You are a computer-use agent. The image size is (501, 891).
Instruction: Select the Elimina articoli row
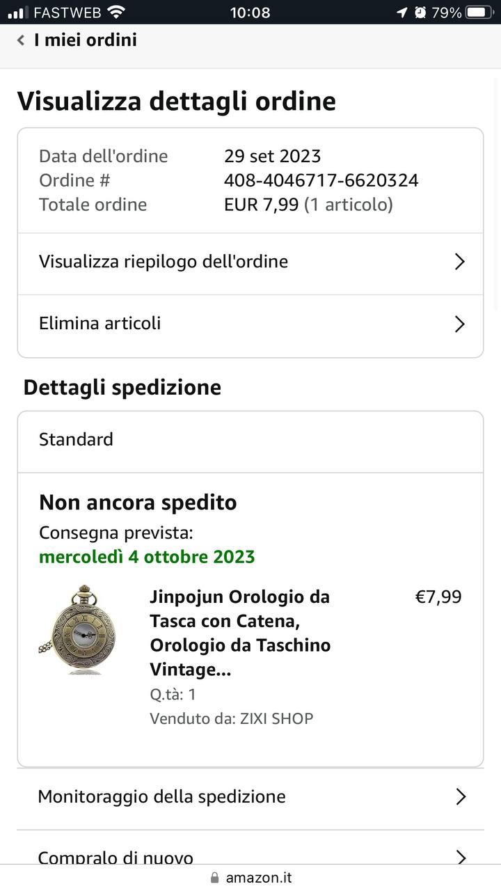pos(100,324)
